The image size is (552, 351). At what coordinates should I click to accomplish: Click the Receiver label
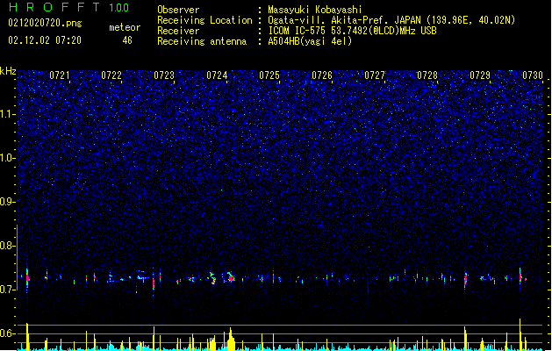[x=178, y=31]
